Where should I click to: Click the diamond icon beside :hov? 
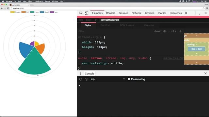pos(165,31)
